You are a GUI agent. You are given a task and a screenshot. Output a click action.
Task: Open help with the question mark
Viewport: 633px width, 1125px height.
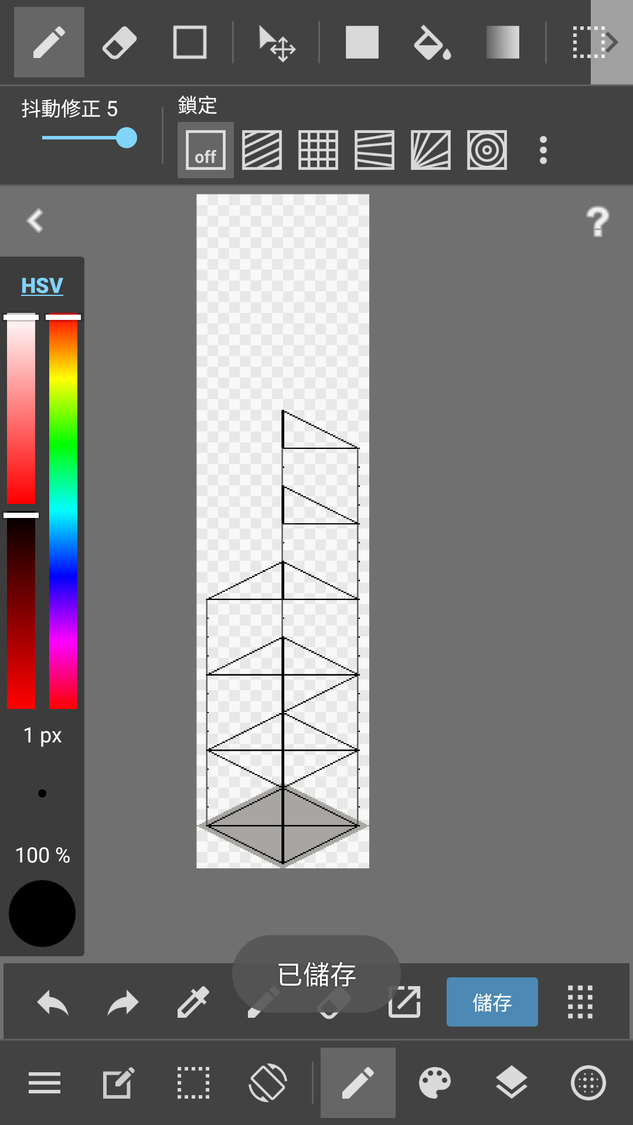point(598,221)
